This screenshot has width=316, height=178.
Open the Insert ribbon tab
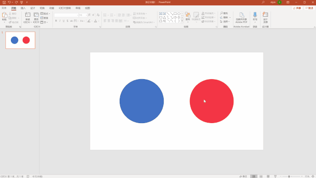[23, 8]
